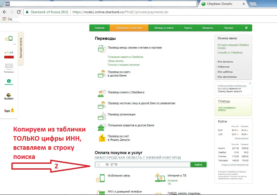The image size is (277, 195).
Task: Click Открыть металлический счет link
Action: click(235, 165)
